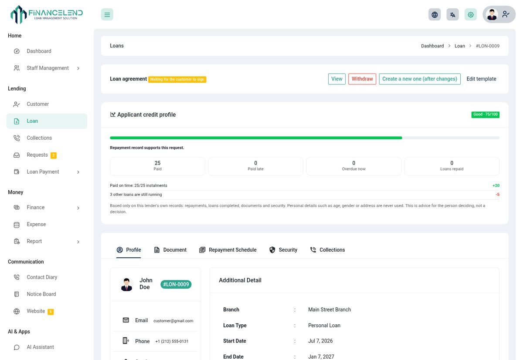
Task: Click the chart icon beside Applicant credit profile
Action: (x=113, y=114)
